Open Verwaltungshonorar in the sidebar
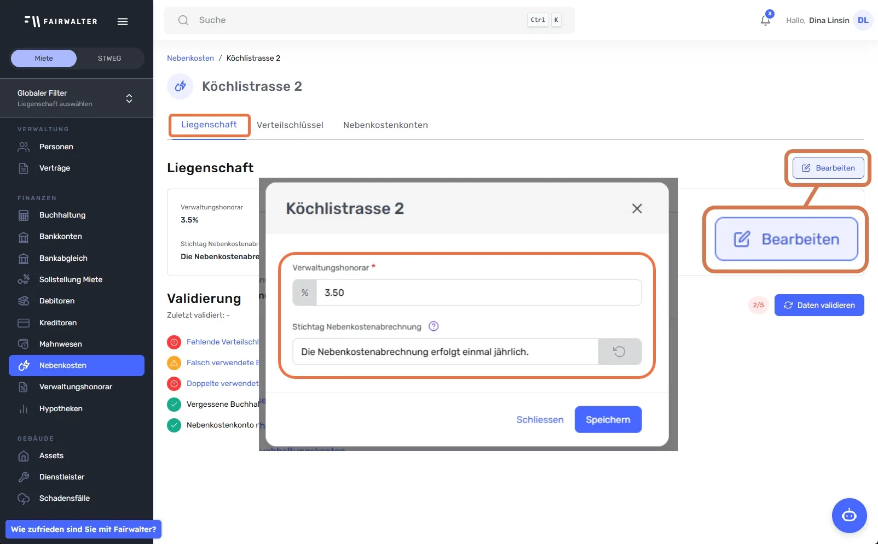Image resolution: width=878 pixels, height=544 pixels. point(77,387)
